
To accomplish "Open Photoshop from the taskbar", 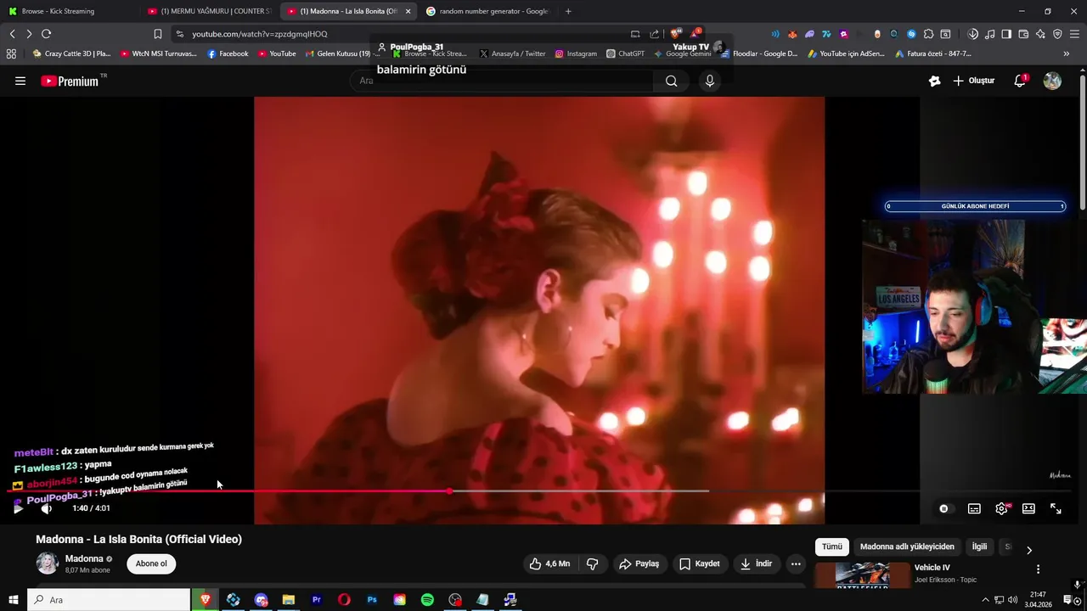I will (x=372, y=600).
